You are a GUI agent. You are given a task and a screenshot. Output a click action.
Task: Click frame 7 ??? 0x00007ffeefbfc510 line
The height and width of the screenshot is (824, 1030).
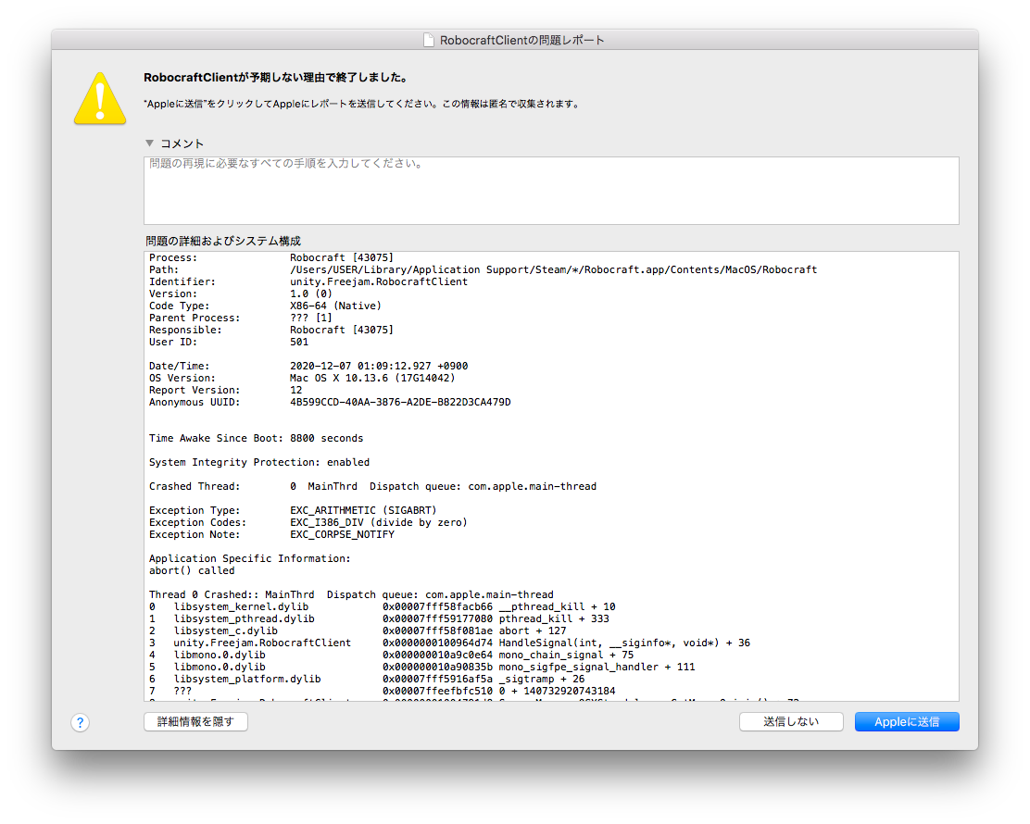coord(383,691)
